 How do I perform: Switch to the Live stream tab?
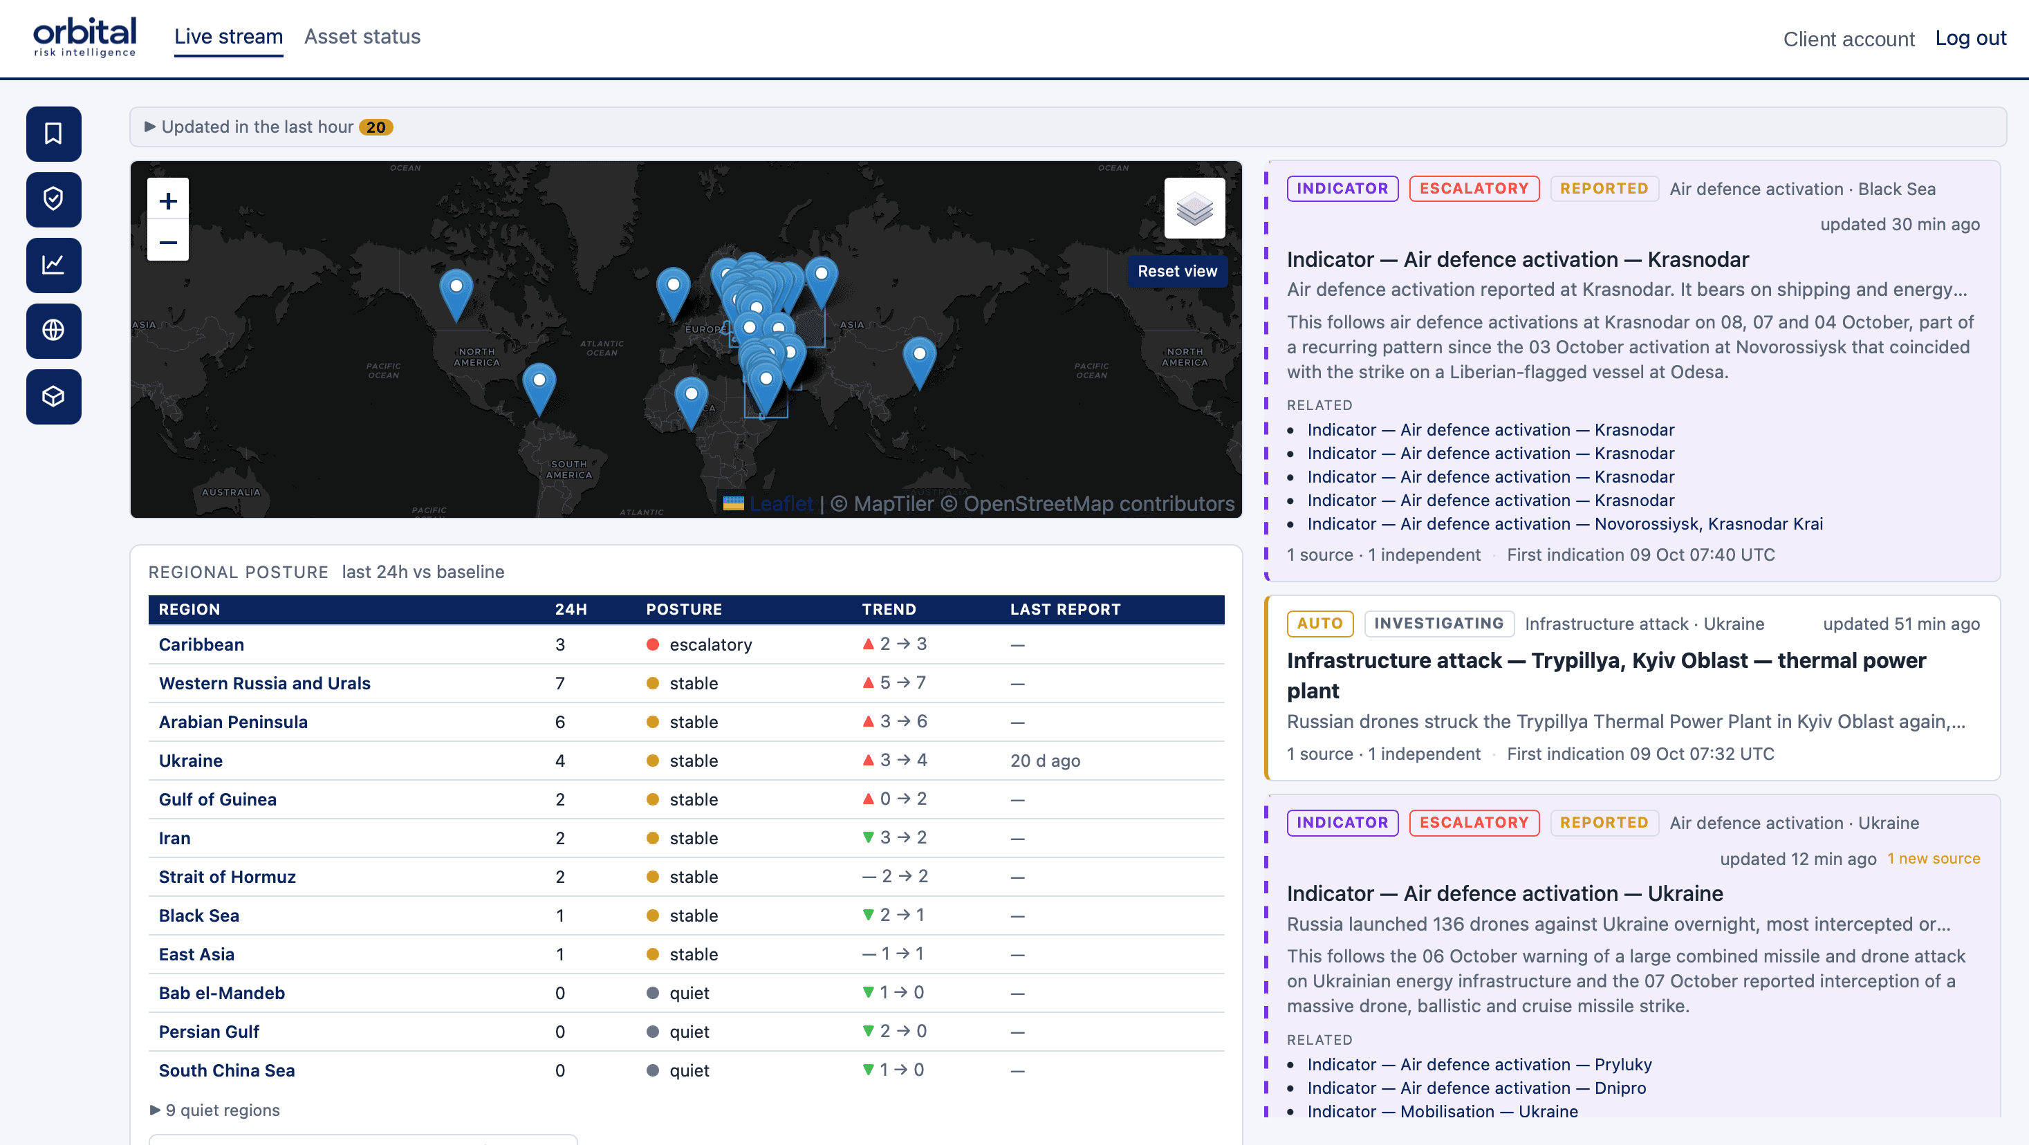tap(228, 37)
